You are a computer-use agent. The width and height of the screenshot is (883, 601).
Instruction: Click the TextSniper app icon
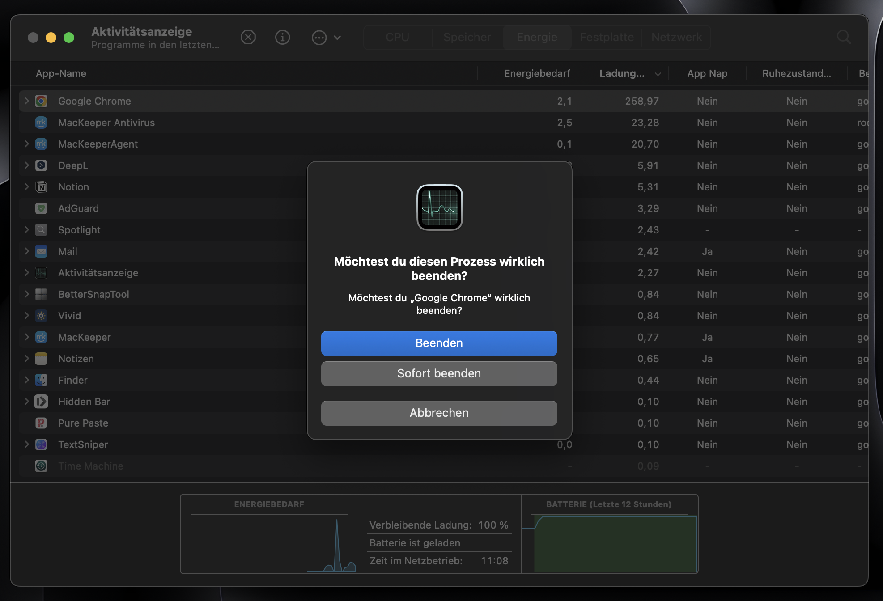(41, 444)
